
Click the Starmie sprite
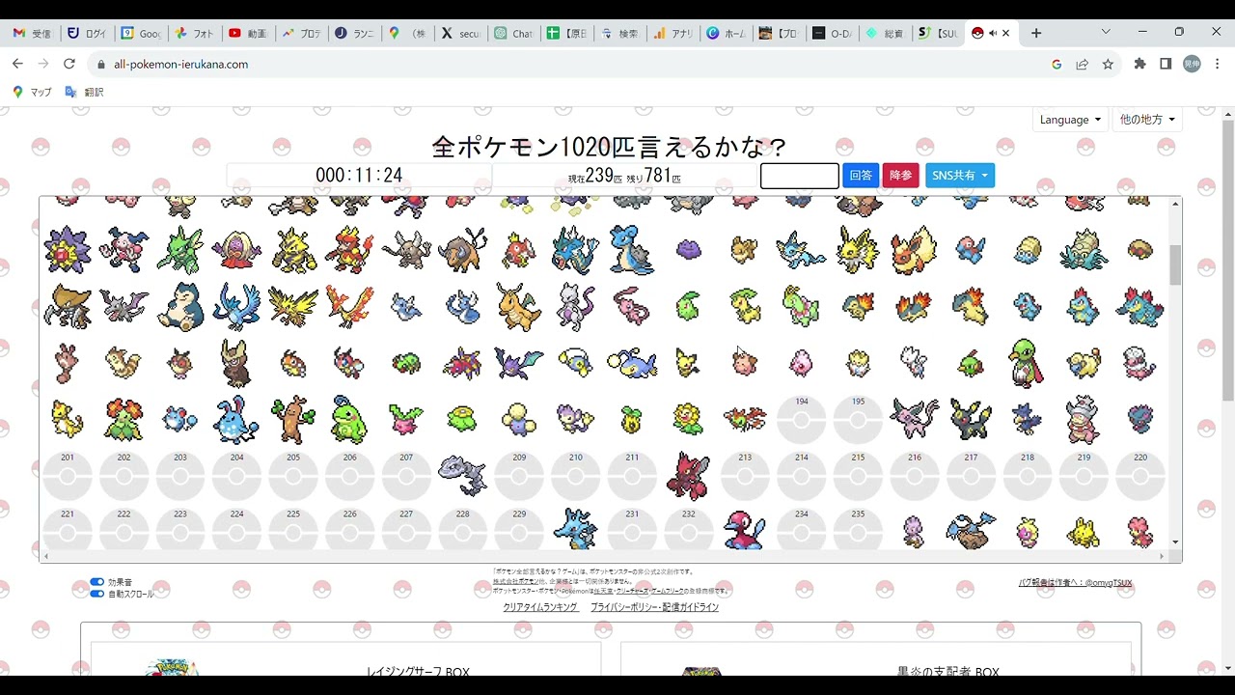pos(68,250)
